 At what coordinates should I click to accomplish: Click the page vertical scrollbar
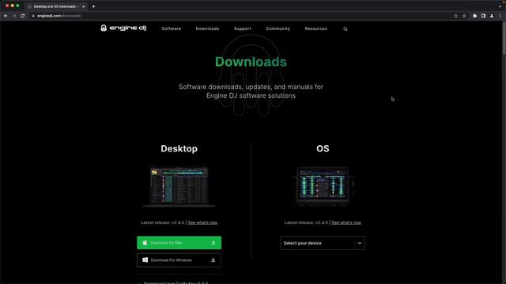tap(504, 39)
